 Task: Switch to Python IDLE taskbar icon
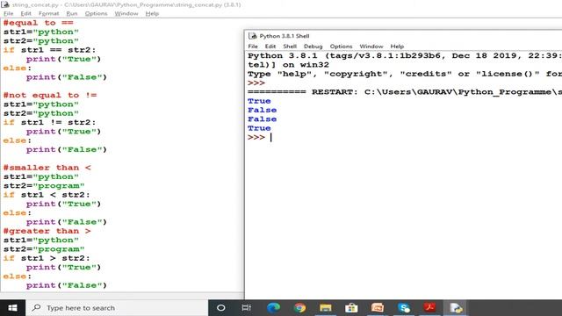(456, 308)
